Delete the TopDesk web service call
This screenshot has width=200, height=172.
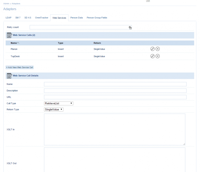[158, 56]
